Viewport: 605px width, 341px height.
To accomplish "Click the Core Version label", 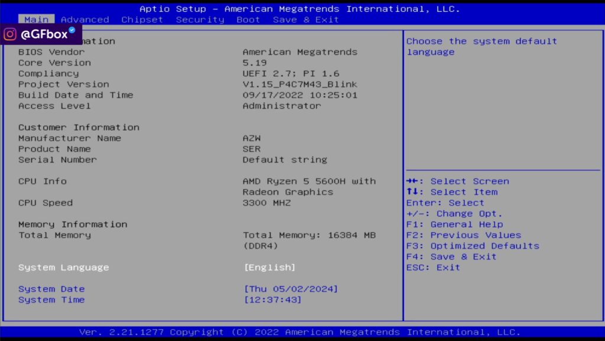I will pos(54,63).
